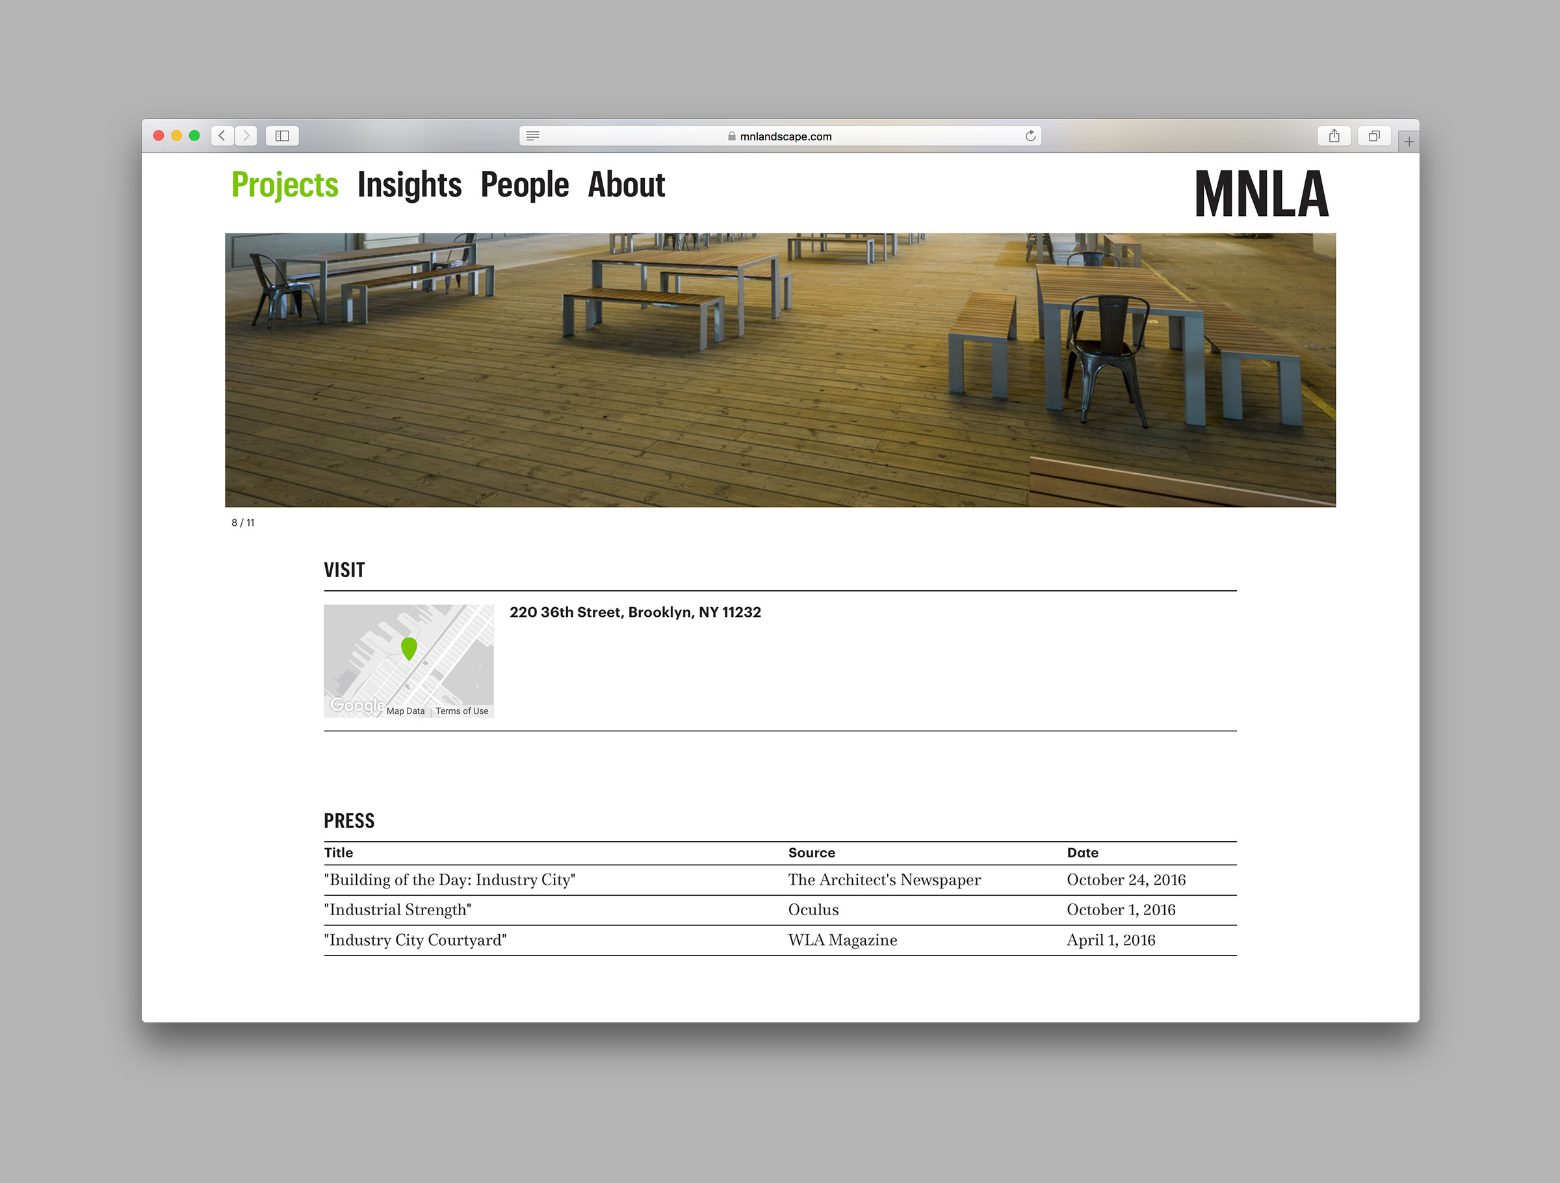Open the Share icon in toolbar

click(1334, 135)
